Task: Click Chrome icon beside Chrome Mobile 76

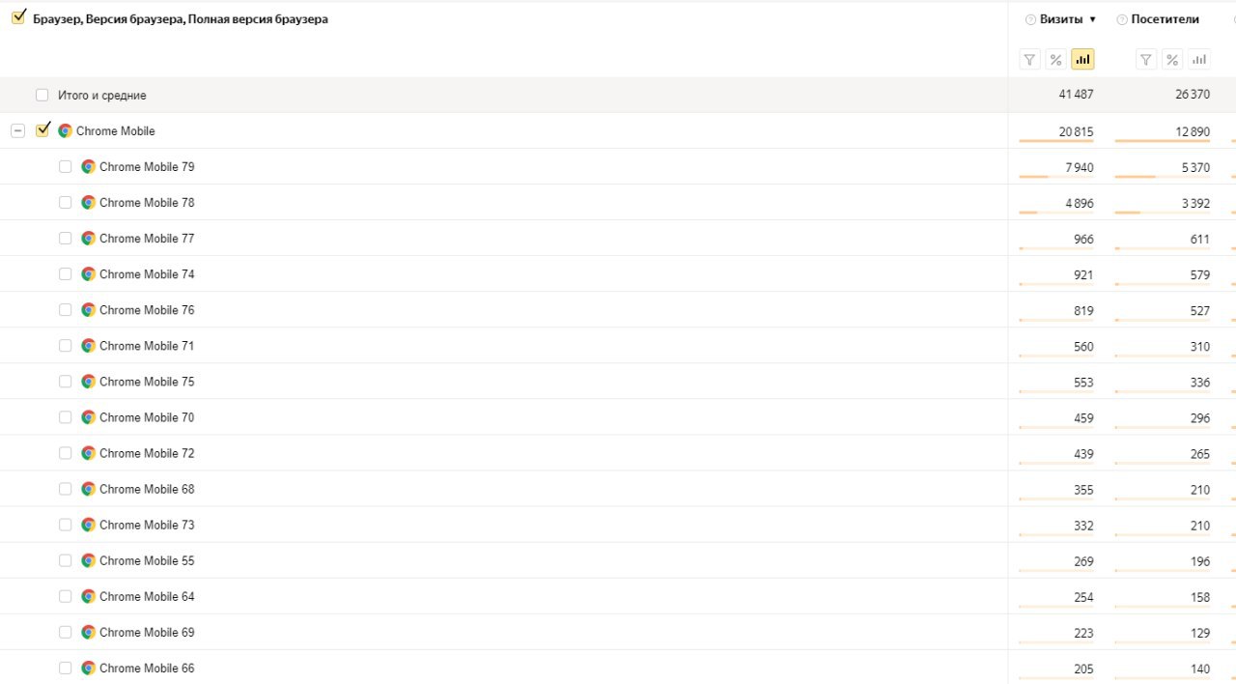Action: [x=88, y=309]
